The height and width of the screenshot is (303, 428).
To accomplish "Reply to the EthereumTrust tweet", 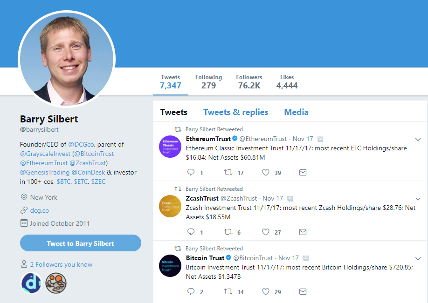I will tap(191, 172).
